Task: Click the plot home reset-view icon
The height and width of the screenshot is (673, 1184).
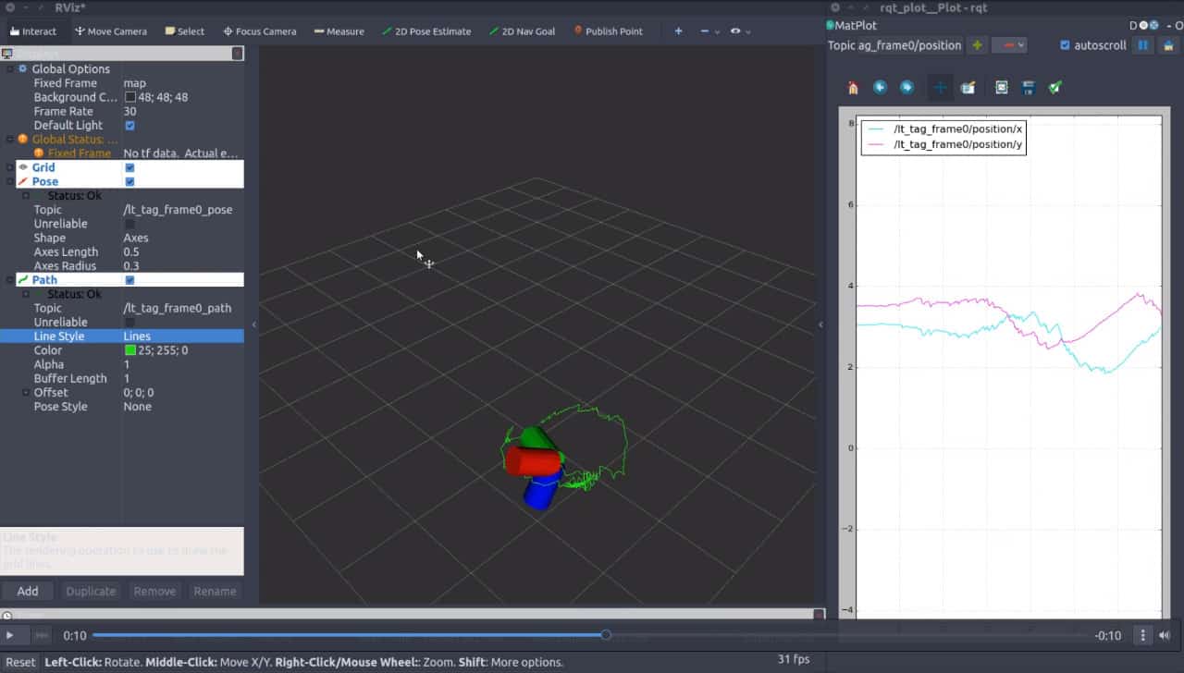Action: tap(853, 88)
